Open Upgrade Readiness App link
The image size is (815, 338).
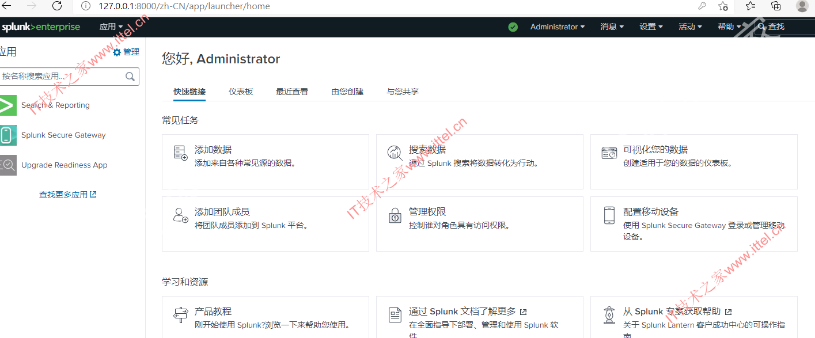65,165
